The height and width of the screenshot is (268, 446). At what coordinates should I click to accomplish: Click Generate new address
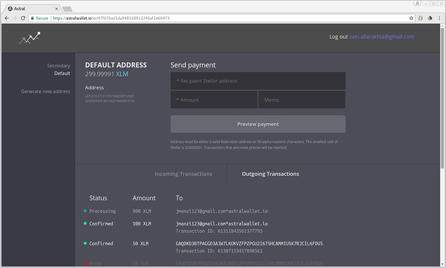tap(46, 91)
